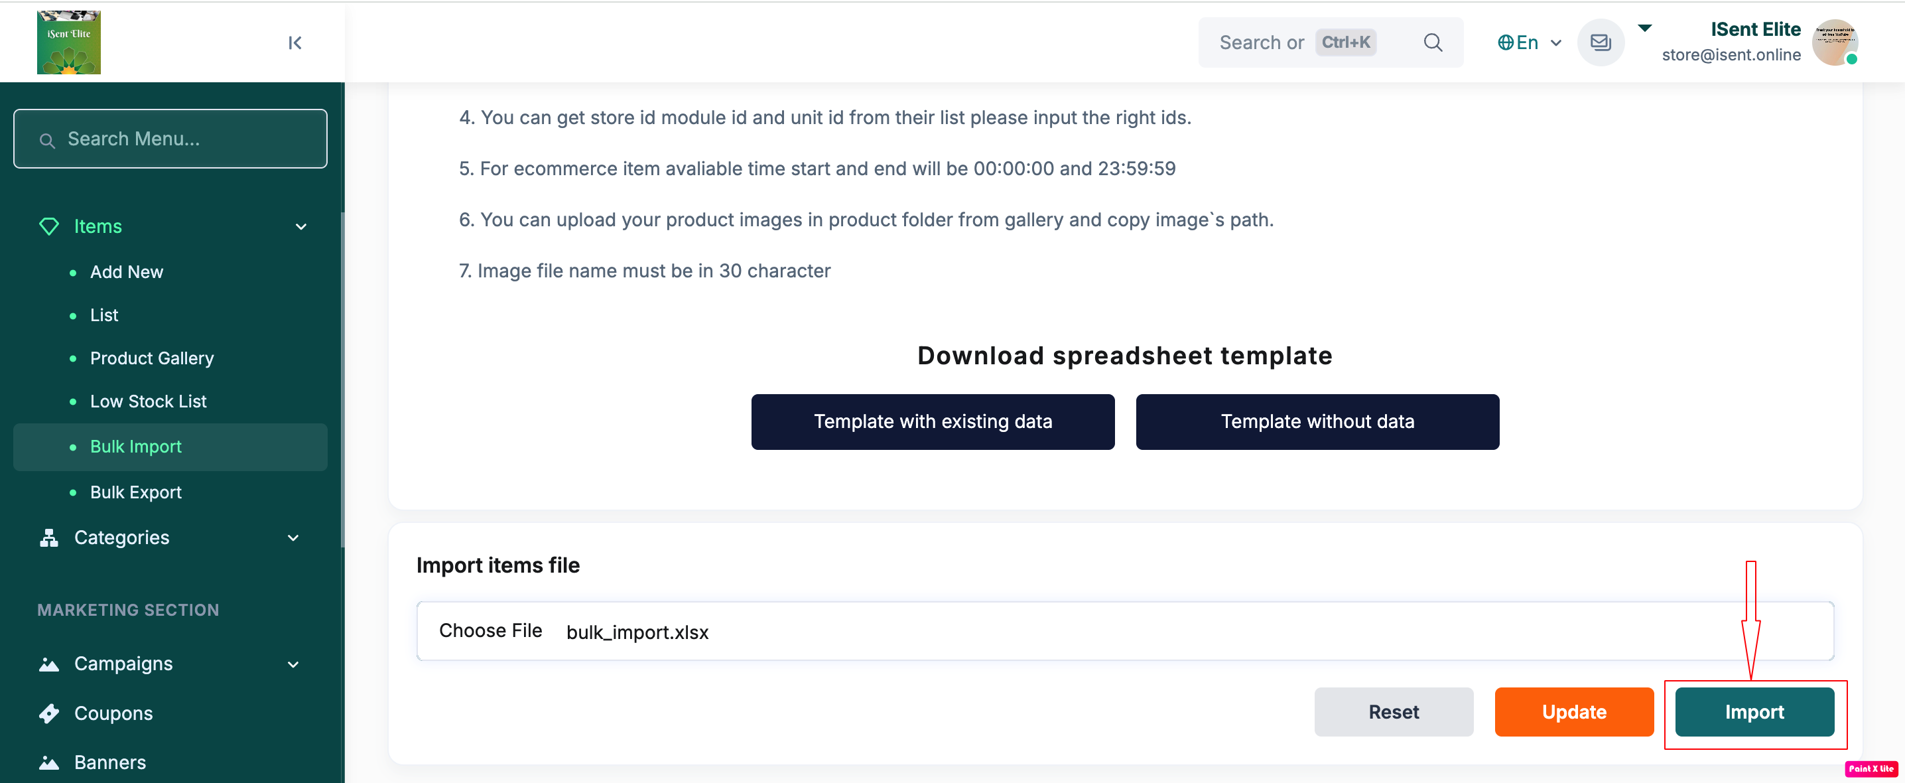1905x783 pixels.
Task: Click the iSent Elite logo
Action: point(69,42)
